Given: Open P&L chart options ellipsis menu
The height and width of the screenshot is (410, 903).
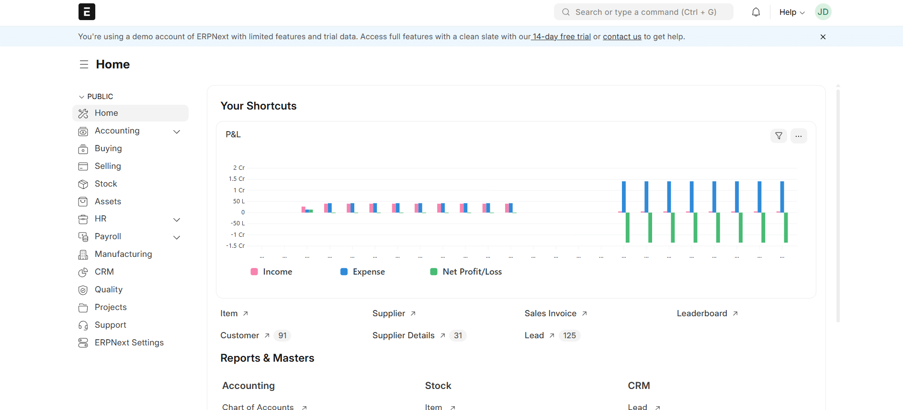Looking at the screenshot, I should click(798, 136).
